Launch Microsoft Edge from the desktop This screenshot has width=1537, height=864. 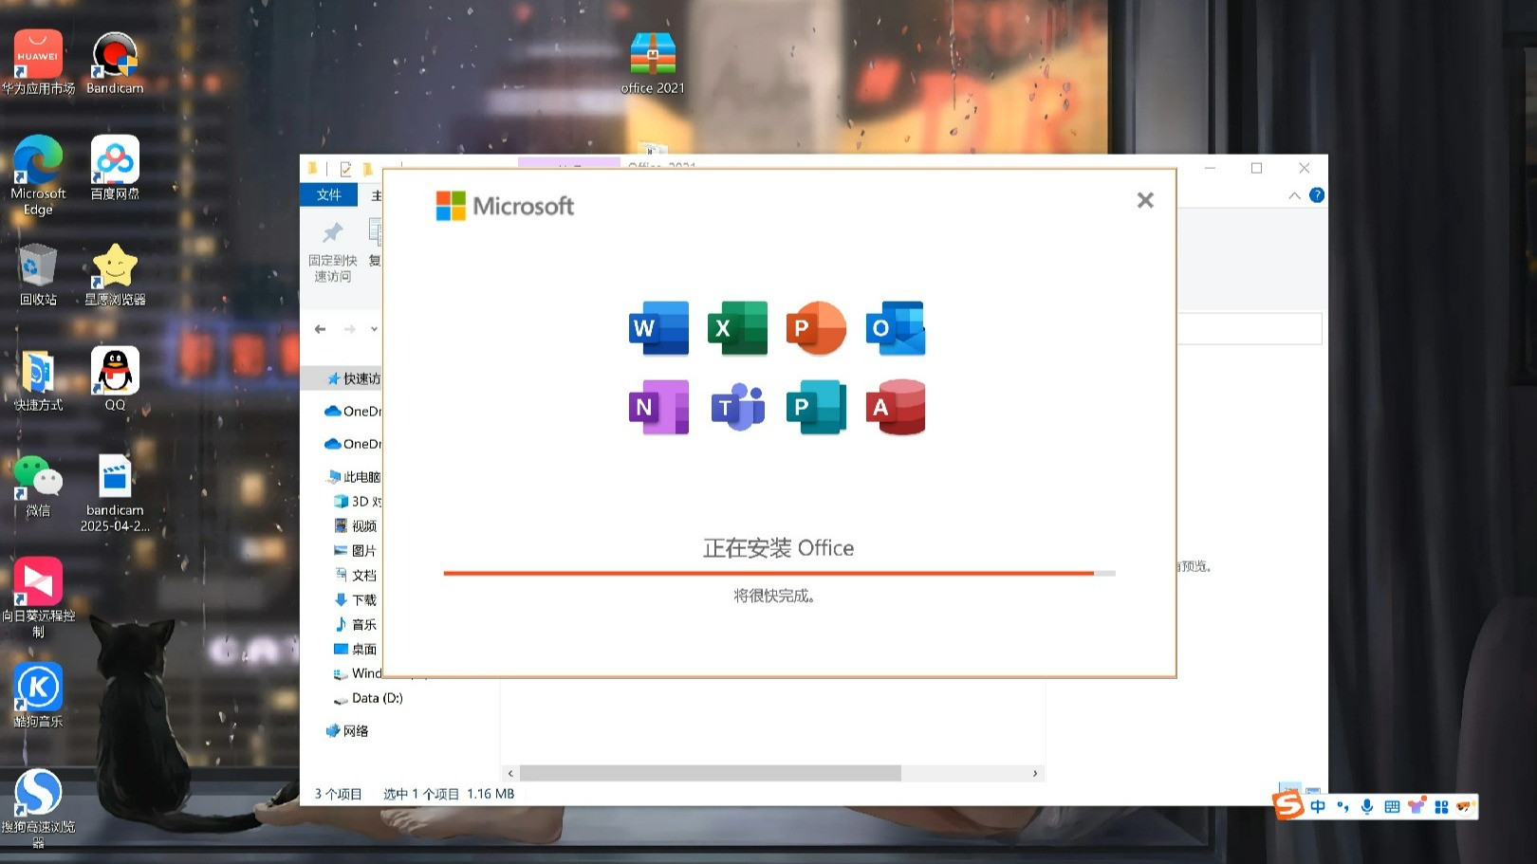38,175
